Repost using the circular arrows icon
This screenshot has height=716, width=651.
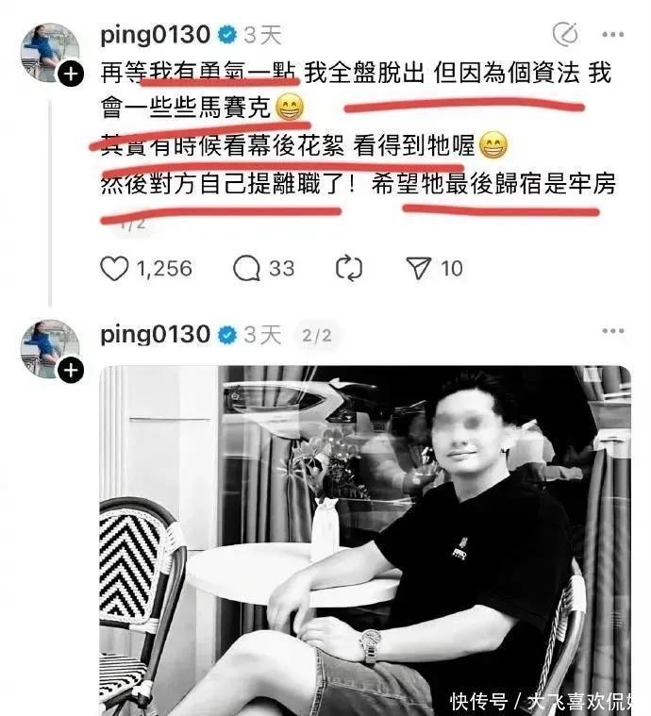[349, 269]
